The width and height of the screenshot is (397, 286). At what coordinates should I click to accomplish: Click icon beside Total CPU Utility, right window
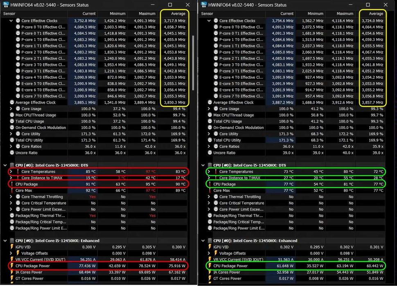point(210,140)
